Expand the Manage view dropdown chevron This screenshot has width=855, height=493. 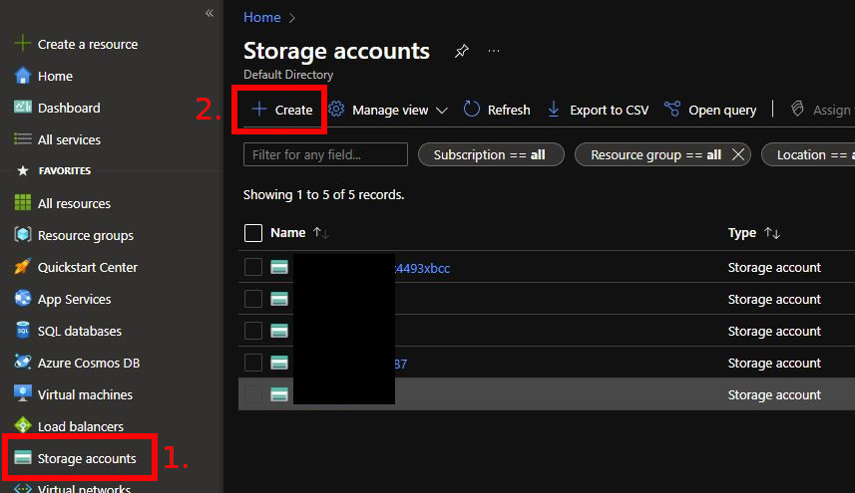click(x=442, y=111)
